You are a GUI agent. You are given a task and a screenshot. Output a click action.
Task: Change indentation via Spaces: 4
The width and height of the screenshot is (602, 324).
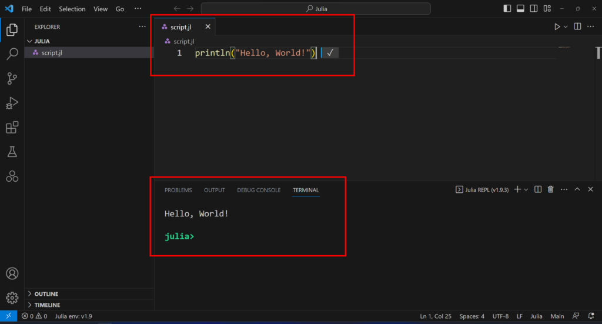click(x=472, y=316)
